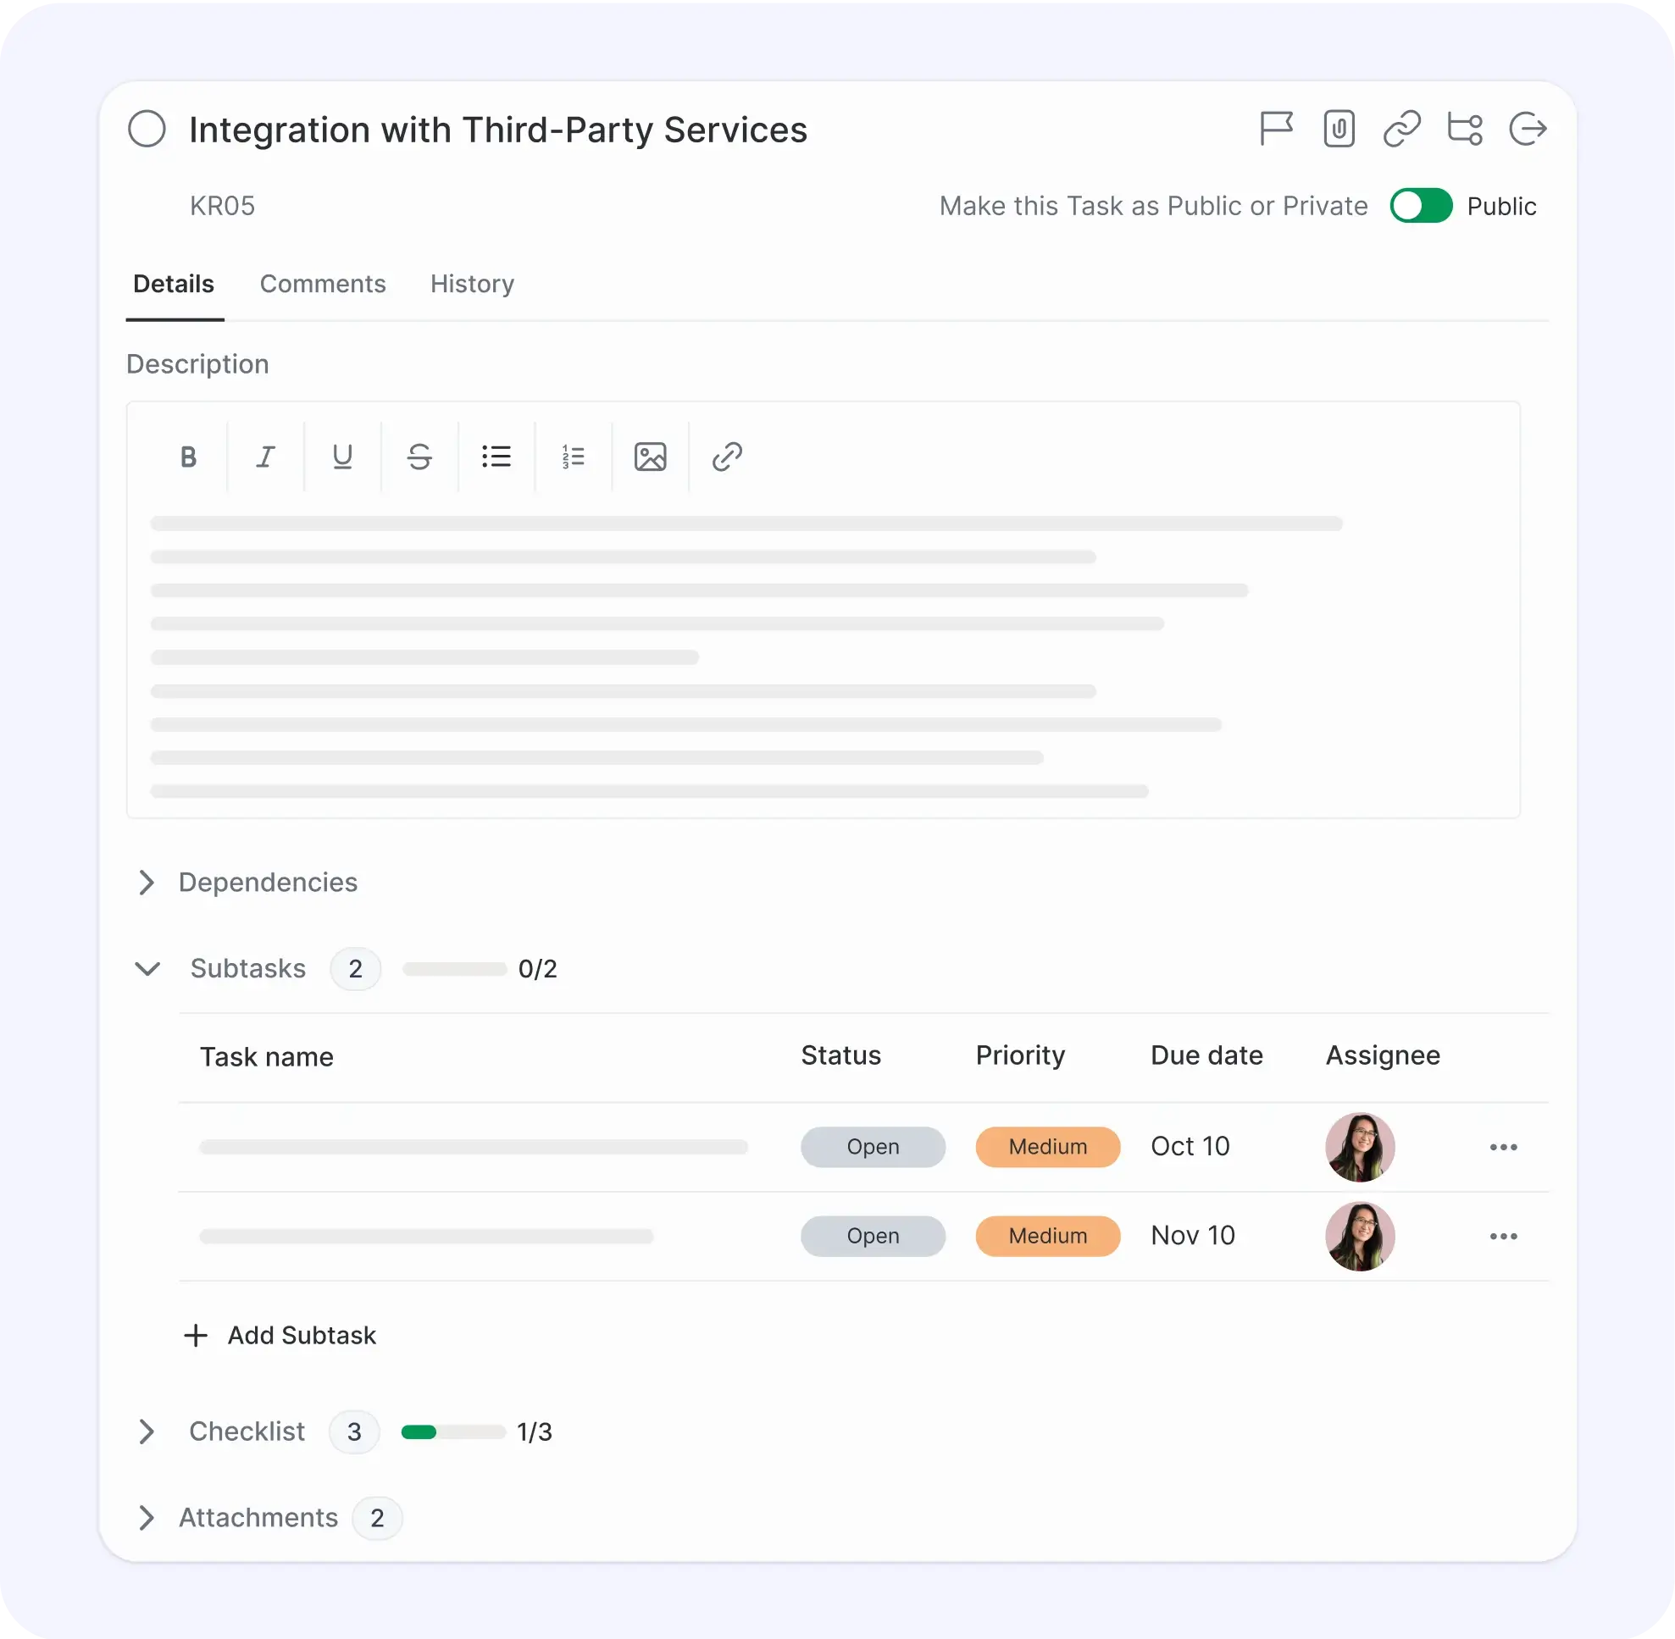Switch to the Comments tab
Image resolution: width=1675 pixels, height=1639 pixels.
pyautogui.click(x=323, y=284)
